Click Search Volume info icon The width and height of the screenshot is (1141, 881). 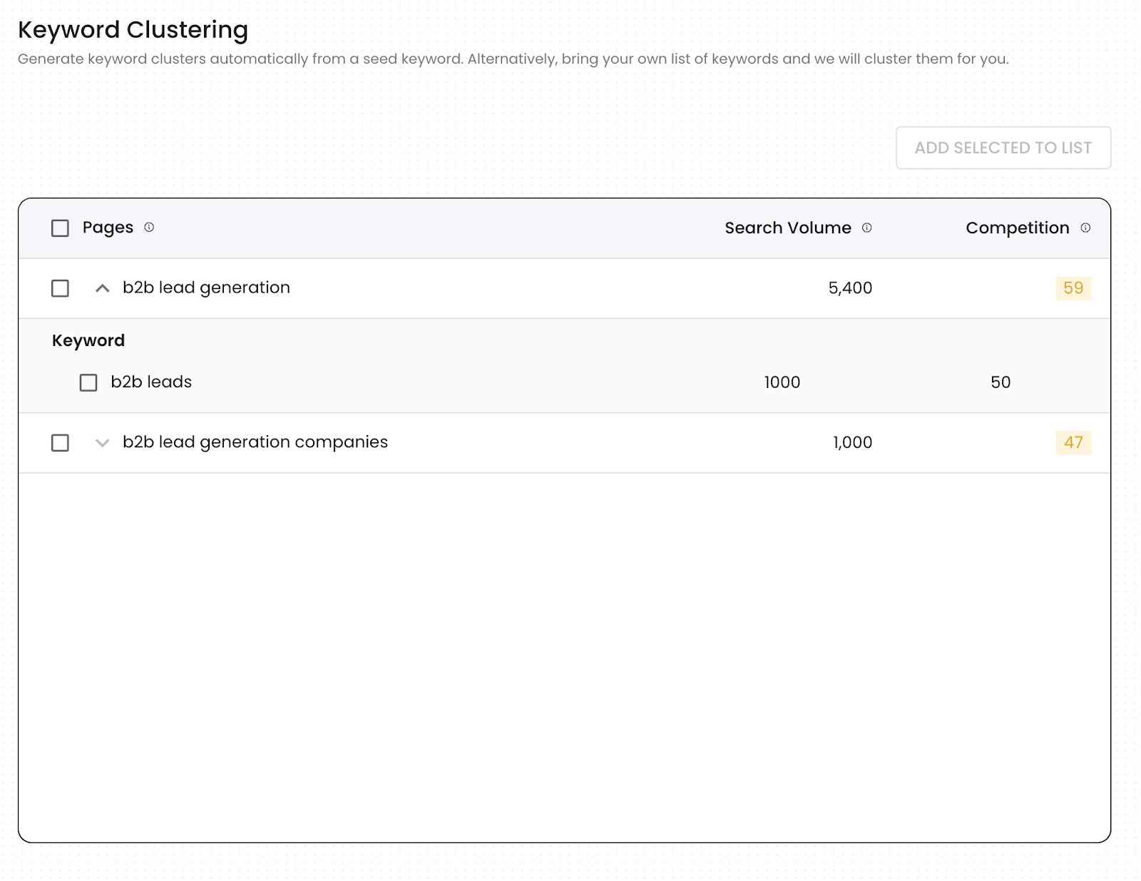866,228
